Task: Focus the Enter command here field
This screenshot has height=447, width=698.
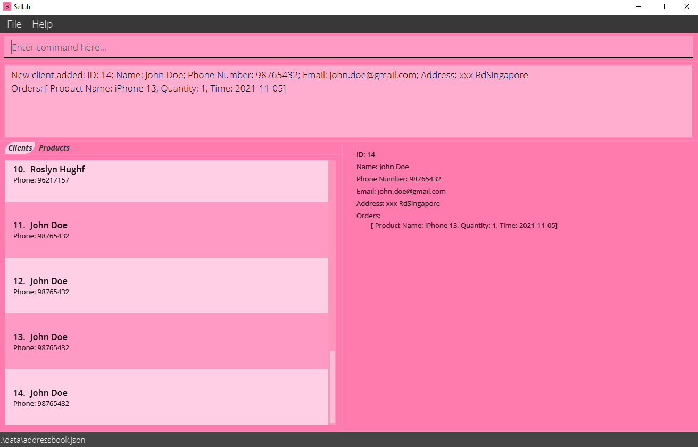Action: tap(349, 47)
